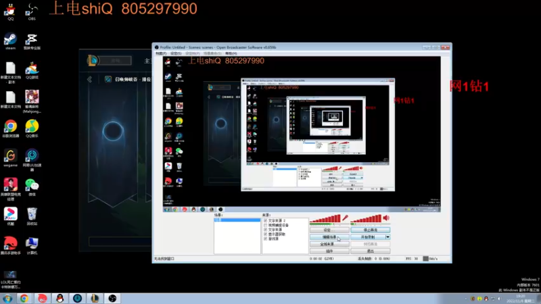Viewport: 541px width, 304px height.
Task: Select the 新建文本文档 file on desktop
Action: [x=10, y=100]
